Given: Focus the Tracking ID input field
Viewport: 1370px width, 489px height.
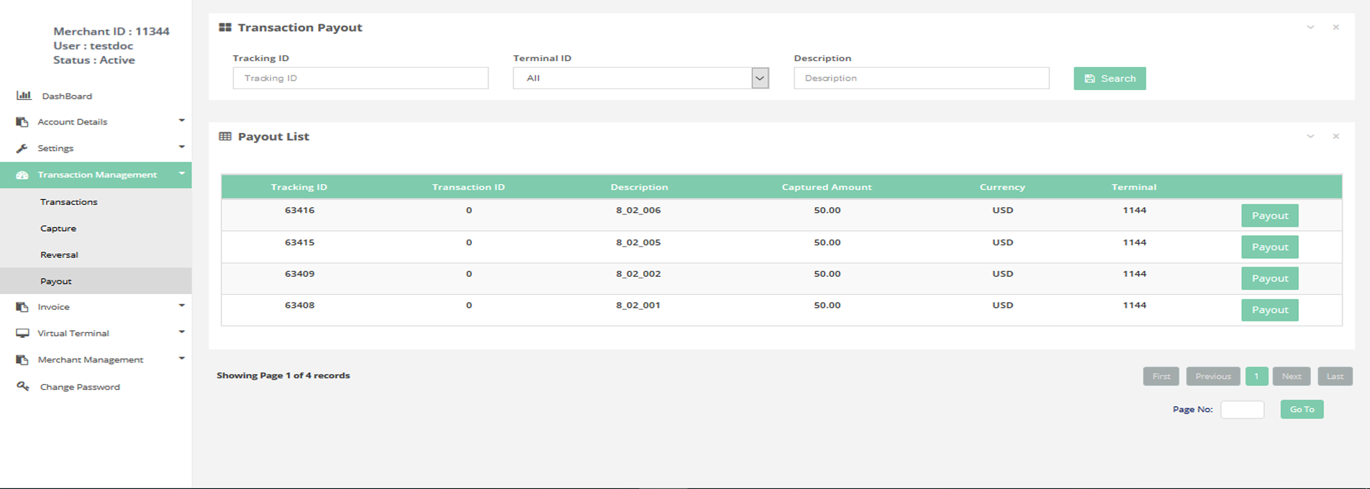Looking at the screenshot, I should (360, 78).
